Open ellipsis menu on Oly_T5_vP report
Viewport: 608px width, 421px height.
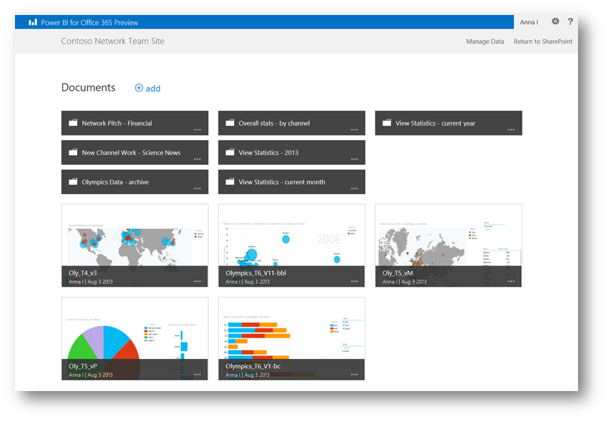click(x=198, y=375)
